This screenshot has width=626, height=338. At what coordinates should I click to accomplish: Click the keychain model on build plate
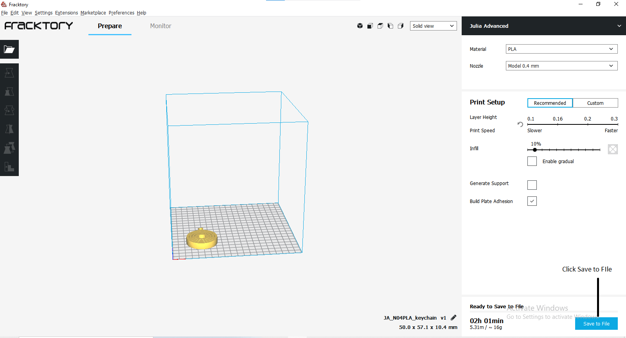pos(201,239)
